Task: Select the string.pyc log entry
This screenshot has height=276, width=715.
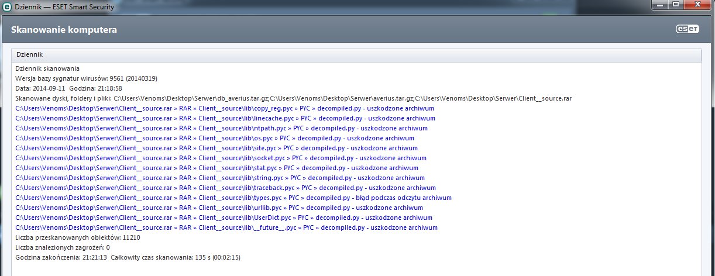Action: pyautogui.click(x=219, y=178)
